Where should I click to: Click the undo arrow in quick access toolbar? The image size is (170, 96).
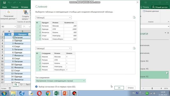(x=9, y=2)
